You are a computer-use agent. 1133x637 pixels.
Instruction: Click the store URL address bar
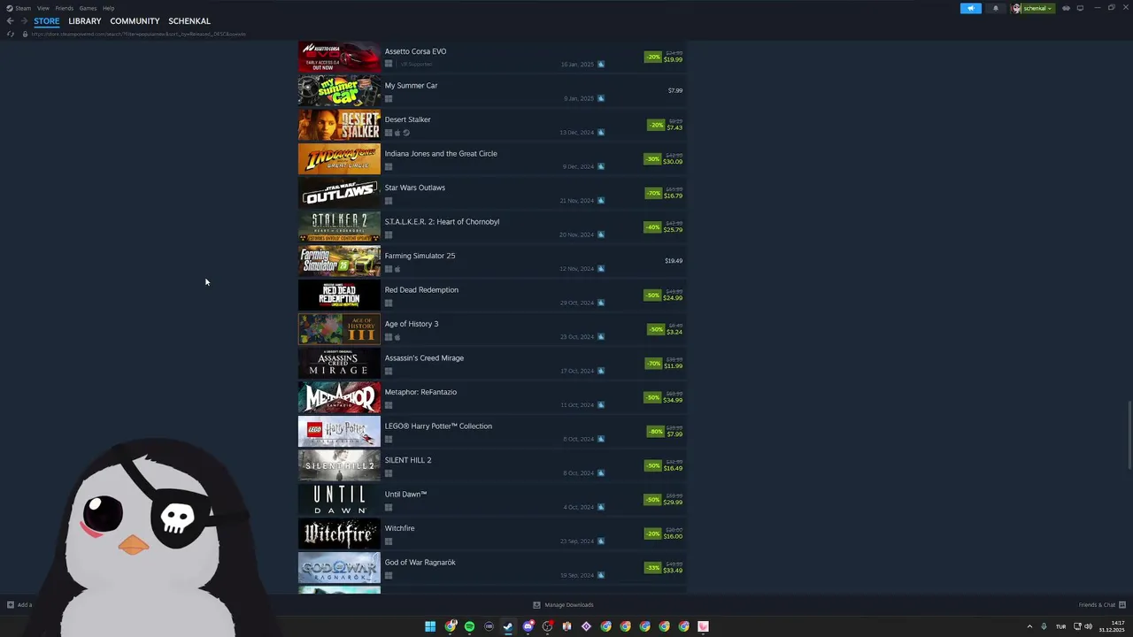click(x=138, y=35)
